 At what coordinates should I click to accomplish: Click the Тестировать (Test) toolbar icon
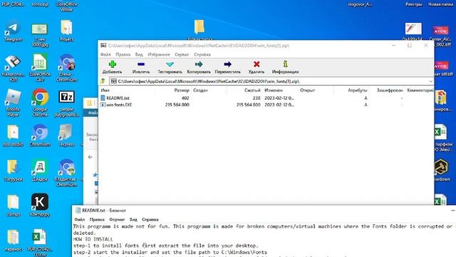click(x=170, y=64)
